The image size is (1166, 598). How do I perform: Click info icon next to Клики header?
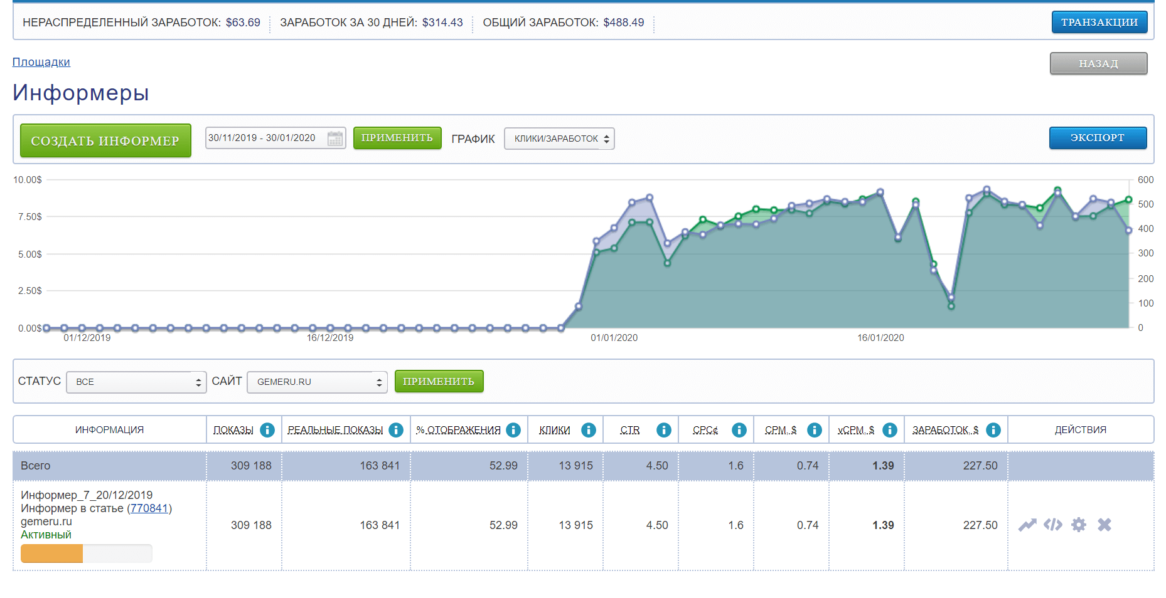588,430
